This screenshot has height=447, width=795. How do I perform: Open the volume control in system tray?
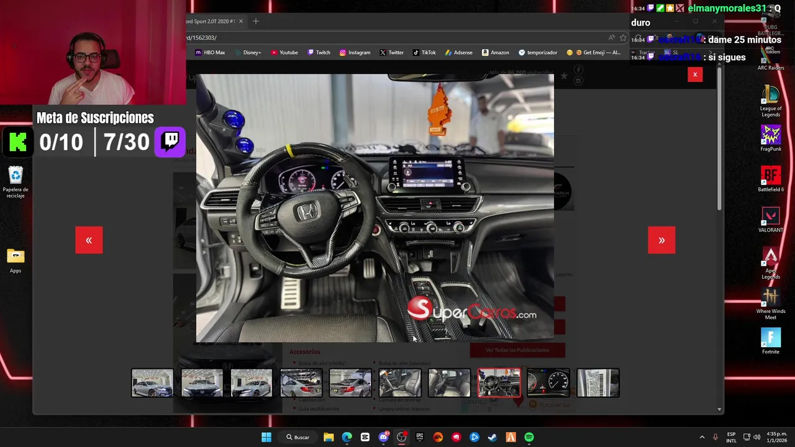[757, 437]
